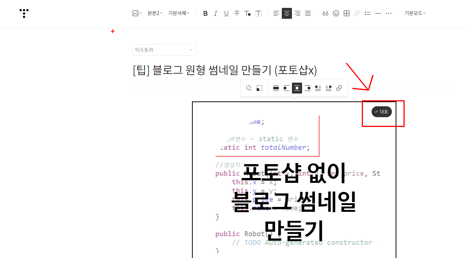
Task: Justify text alignment
Action: (x=308, y=14)
